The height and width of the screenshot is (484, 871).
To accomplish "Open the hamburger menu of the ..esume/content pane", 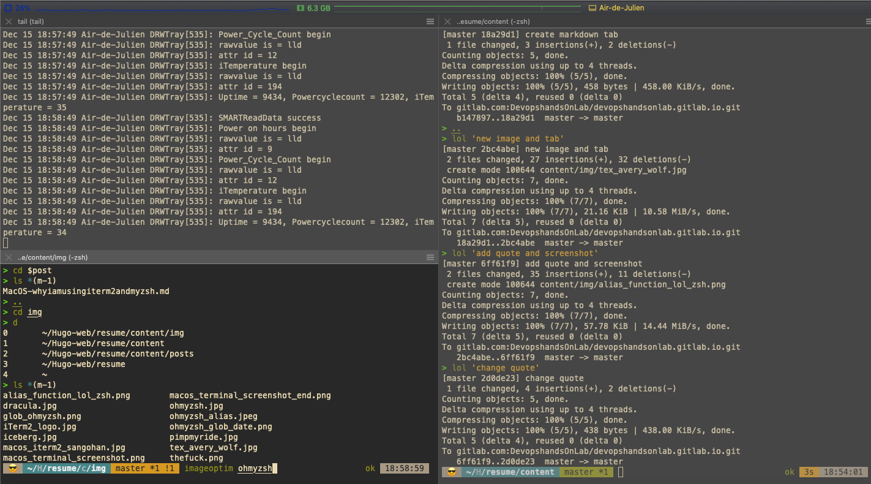I will coord(863,21).
